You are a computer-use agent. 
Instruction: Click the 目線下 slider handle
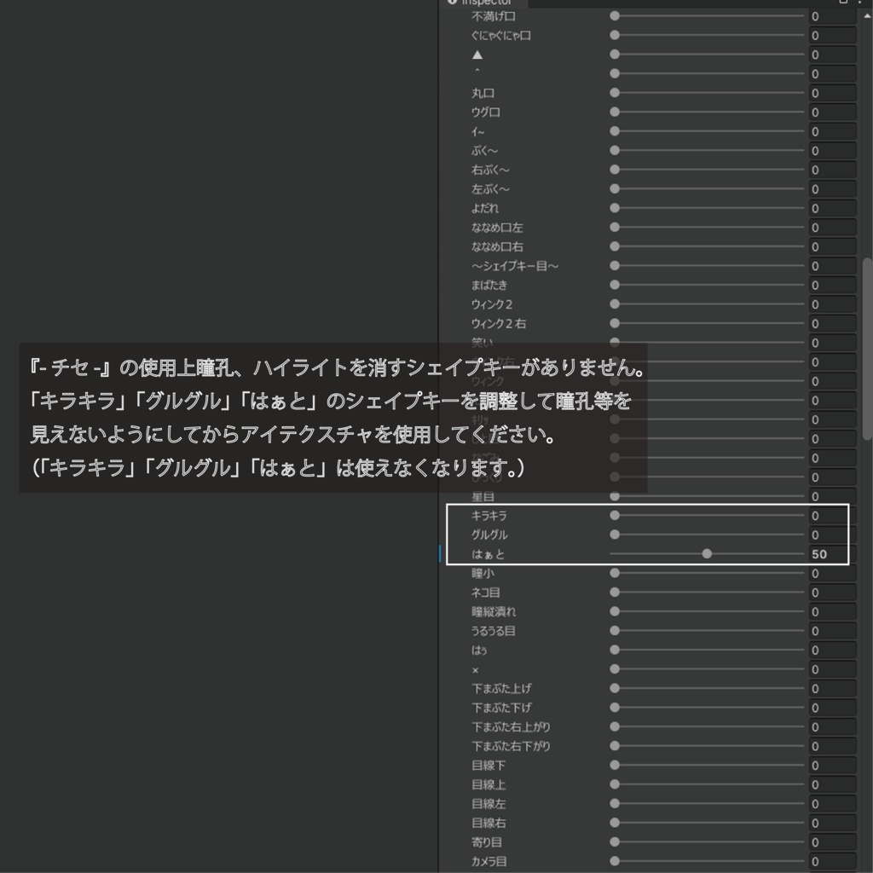tap(614, 765)
